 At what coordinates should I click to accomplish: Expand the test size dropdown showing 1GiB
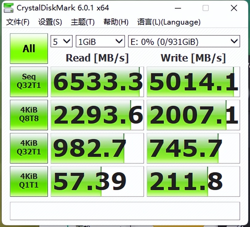(x=100, y=41)
